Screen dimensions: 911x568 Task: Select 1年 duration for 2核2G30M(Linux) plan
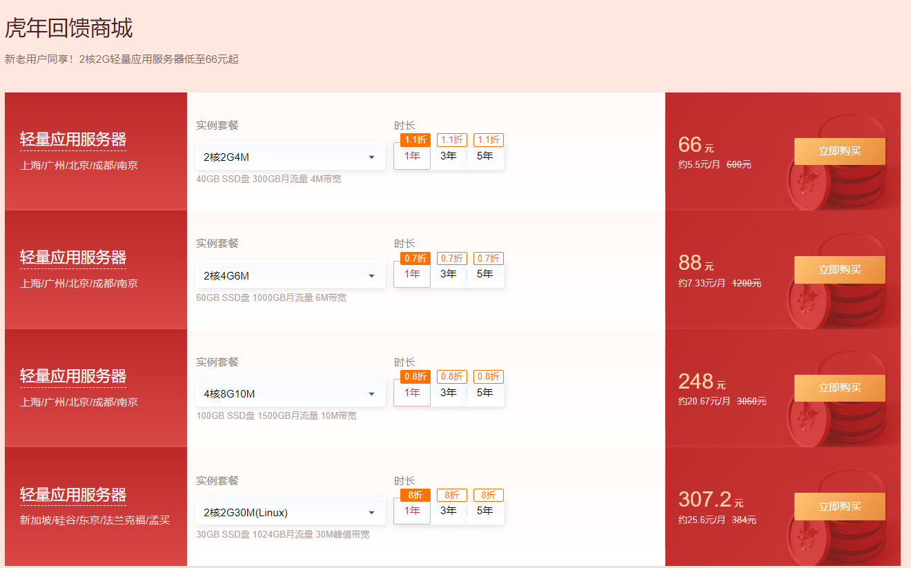click(412, 511)
